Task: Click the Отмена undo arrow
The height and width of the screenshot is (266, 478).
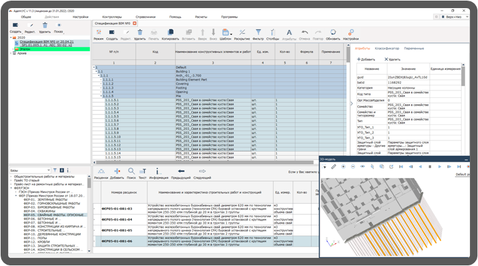Action: (x=304, y=32)
